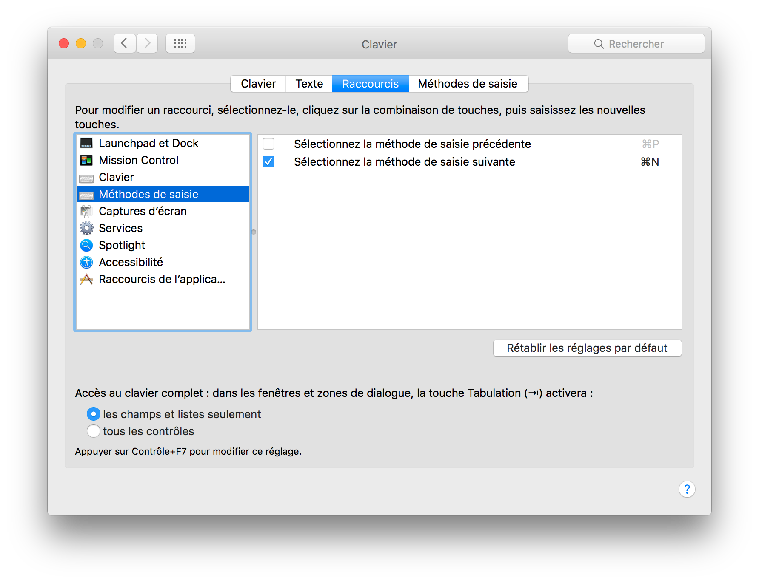
Task: Show all preferences grid button
Action: click(x=180, y=43)
